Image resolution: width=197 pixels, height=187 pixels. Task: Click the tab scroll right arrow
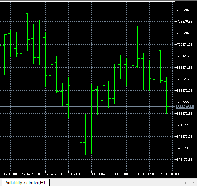[193, 183]
